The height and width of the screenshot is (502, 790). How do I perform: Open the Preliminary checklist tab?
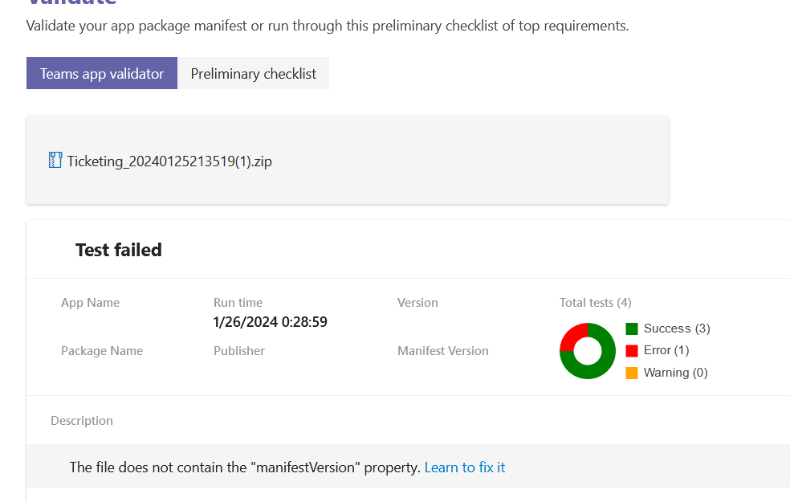(253, 73)
